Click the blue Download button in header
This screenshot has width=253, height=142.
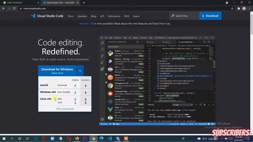pyautogui.click(x=210, y=16)
